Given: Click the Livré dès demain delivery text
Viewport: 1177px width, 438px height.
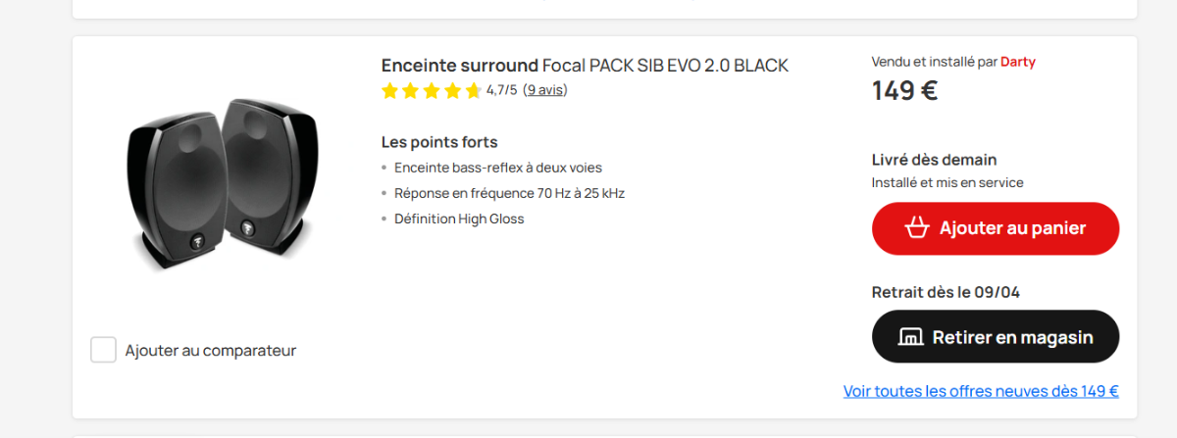Looking at the screenshot, I should 934,160.
